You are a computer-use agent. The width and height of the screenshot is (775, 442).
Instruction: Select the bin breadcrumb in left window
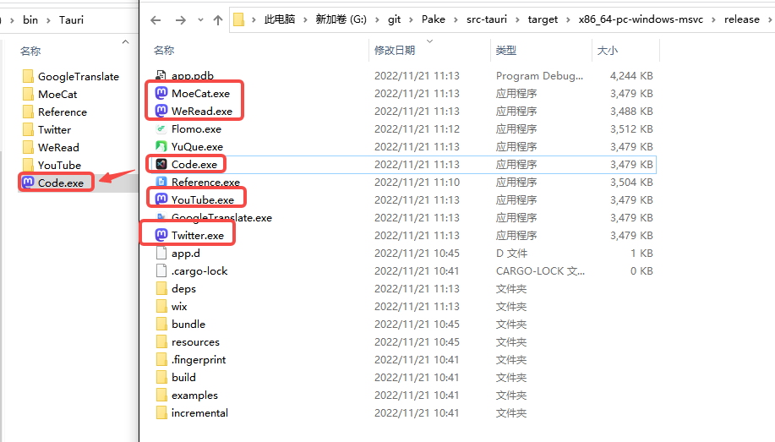point(30,19)
